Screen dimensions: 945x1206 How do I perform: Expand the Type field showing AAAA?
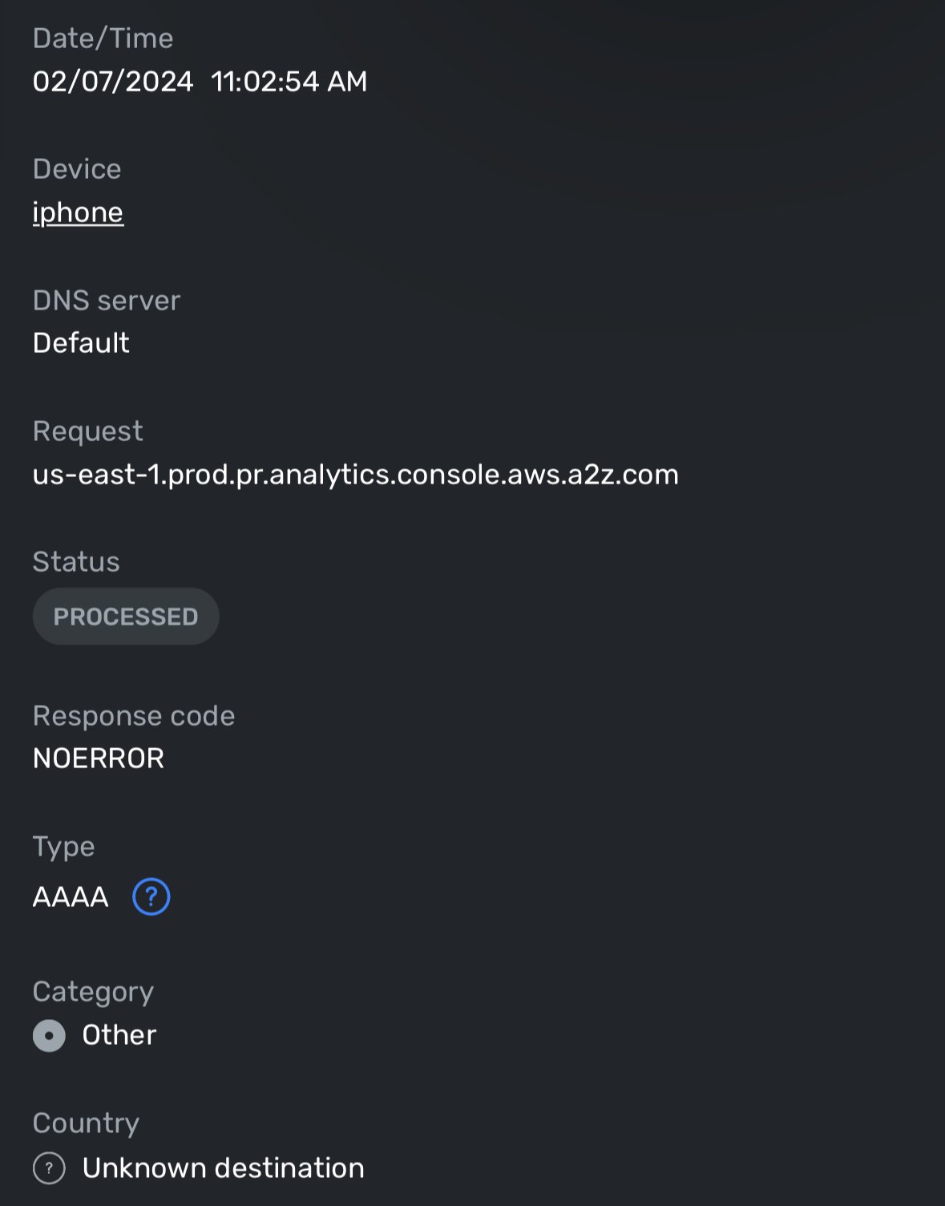tap(69, 897)
